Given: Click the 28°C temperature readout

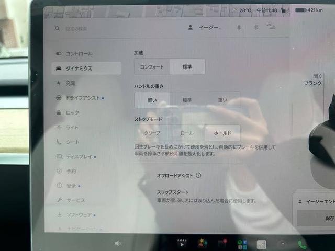Looking at the screenshot, I should pyautogui.click(x=245, y=10).
